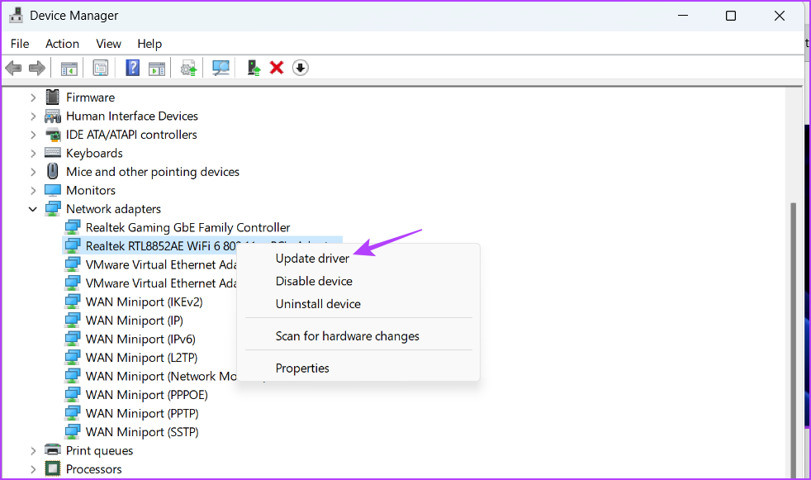Expand the Processors category
Image resolution: width=811 pixels, height=480 pixels.
33,469
